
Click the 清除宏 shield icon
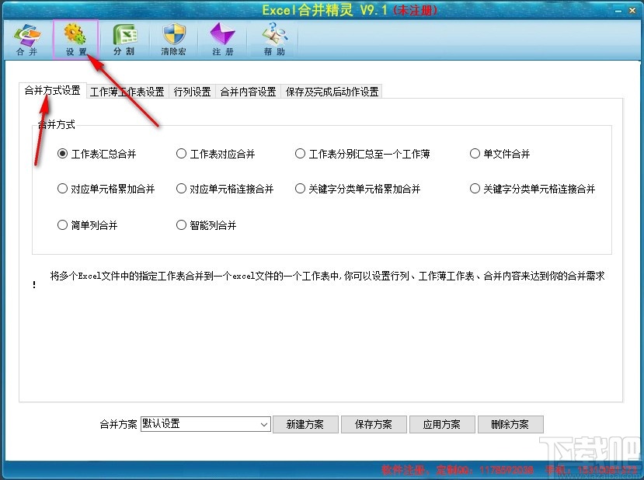pos(174,40)
